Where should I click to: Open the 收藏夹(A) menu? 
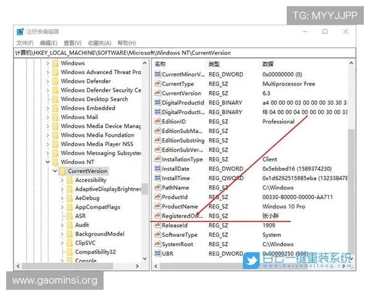pos(99,43)
